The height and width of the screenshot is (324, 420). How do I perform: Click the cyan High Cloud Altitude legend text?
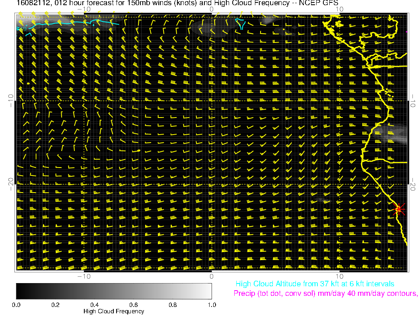pos(315,284)
